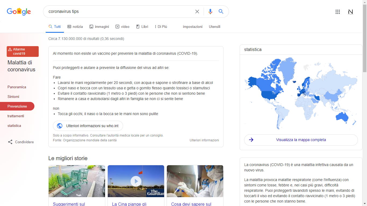Open Sintomi in the sidebar

(x=13, y=97)
